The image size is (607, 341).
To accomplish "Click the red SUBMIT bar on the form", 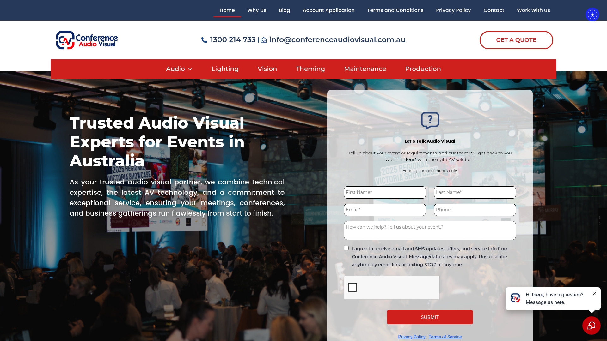I will (x=430, y=317).
